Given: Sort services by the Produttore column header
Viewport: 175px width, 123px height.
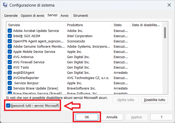Looking at the screenshot, I should click(88, 25).
